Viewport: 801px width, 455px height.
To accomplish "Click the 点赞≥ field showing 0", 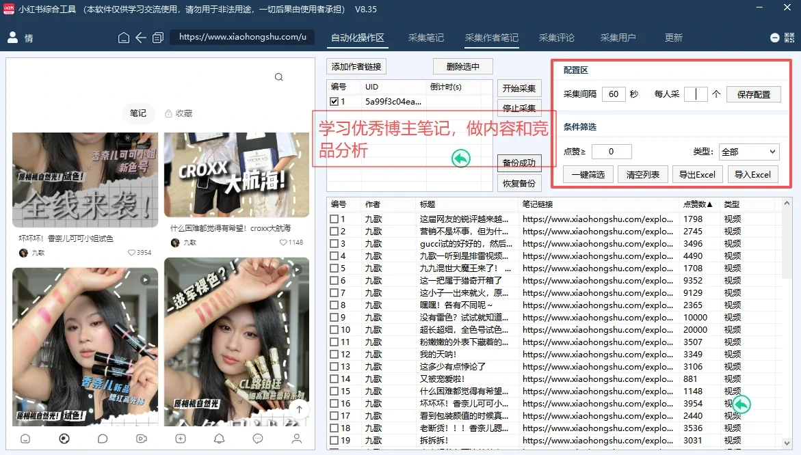I will coord(612,152).
